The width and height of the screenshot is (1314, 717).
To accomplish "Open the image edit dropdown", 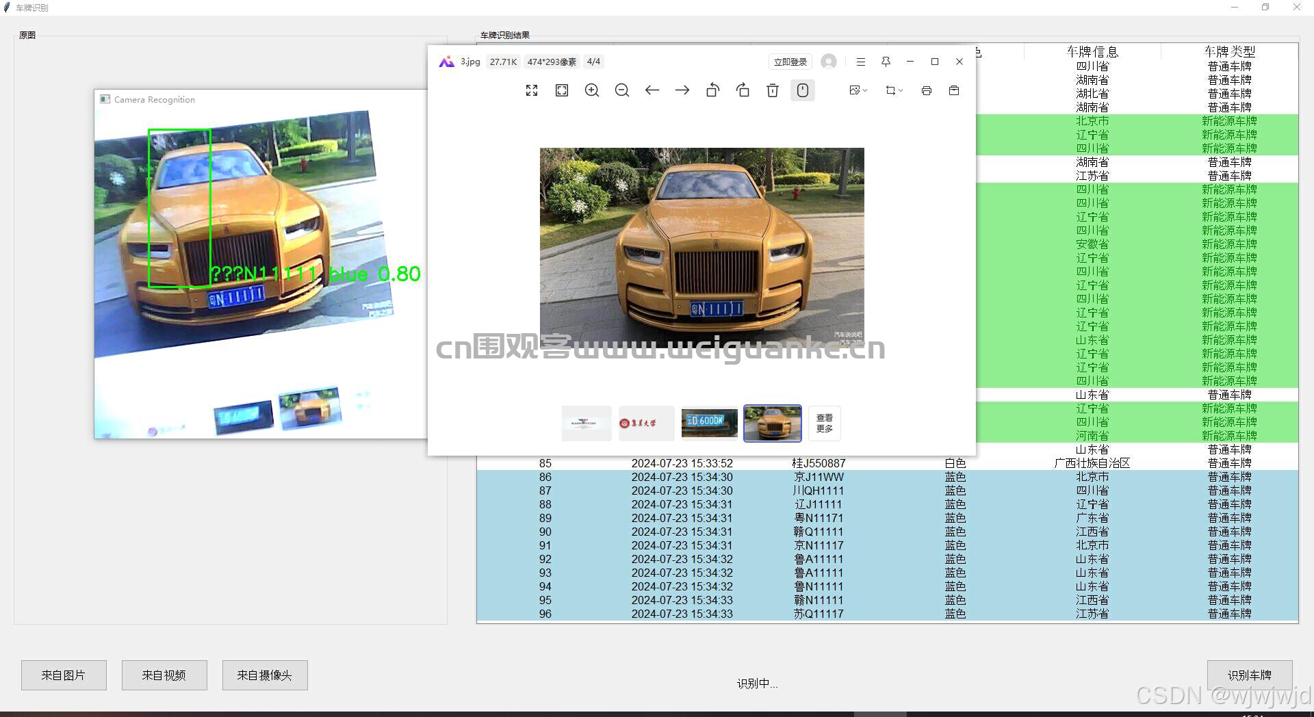I will 858,90.
